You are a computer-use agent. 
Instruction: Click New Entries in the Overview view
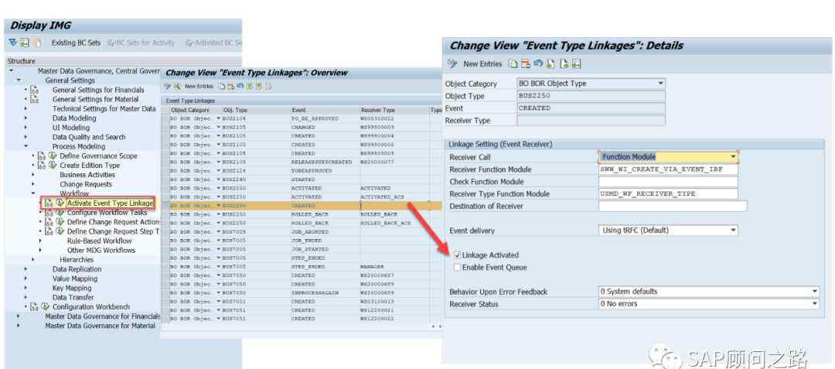[199, 87]
